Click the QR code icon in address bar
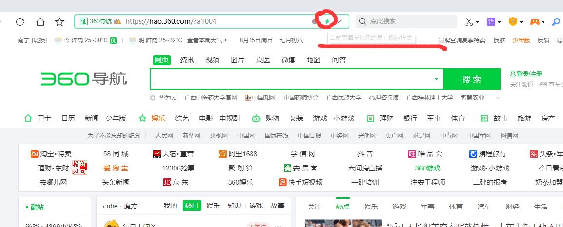The image size is (563, 227). click(x=314, y=21)
